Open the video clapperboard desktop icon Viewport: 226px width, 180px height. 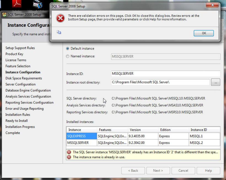click(x=37, y=4)
